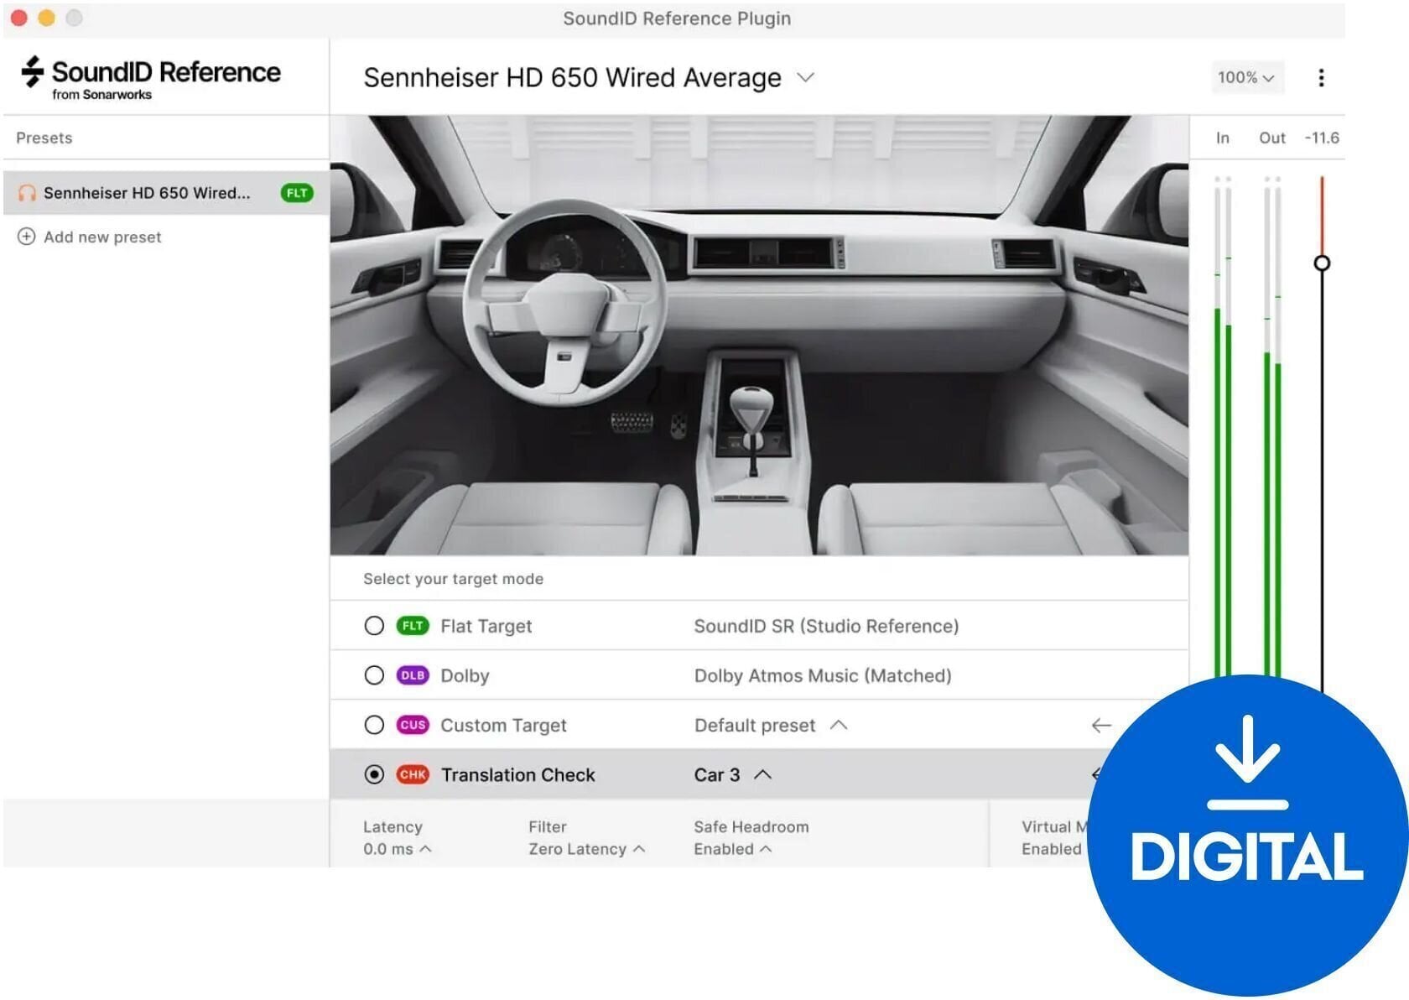Open the Latency 0.0 ms dropdown

(397, 849)
